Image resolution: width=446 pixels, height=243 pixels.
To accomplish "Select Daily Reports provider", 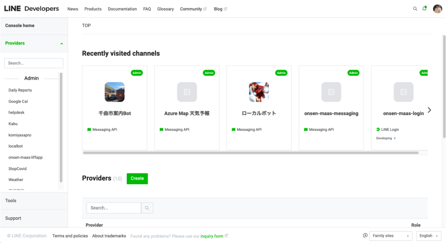I will [x=20, y=90].
